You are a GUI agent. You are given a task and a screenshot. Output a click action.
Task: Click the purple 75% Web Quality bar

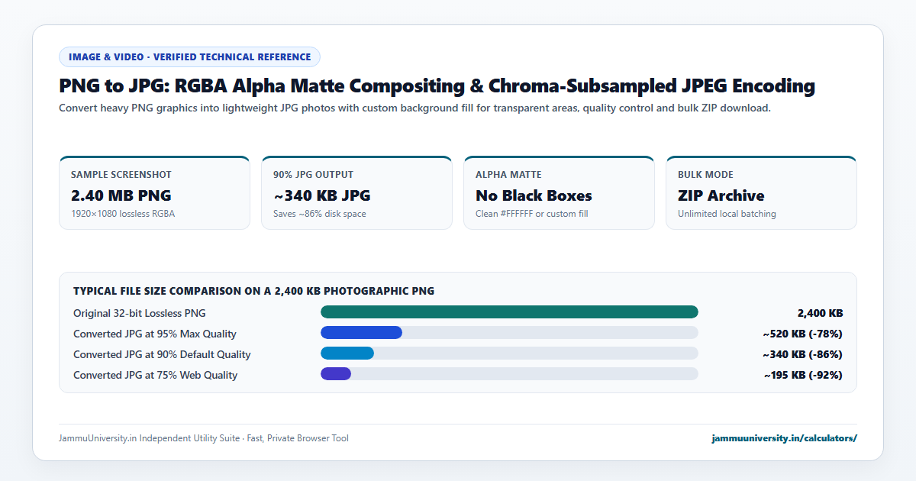[x=336, y=373]
